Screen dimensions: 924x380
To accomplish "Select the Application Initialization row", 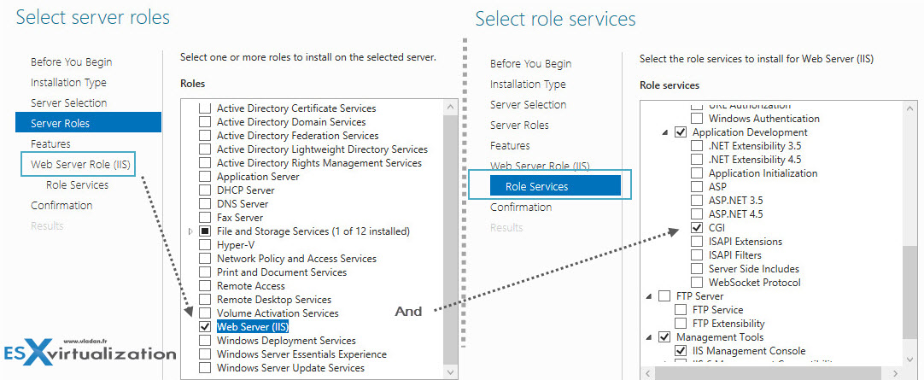I will [763, 173].
